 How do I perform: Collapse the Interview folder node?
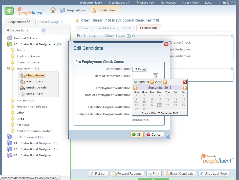(8, 68)
